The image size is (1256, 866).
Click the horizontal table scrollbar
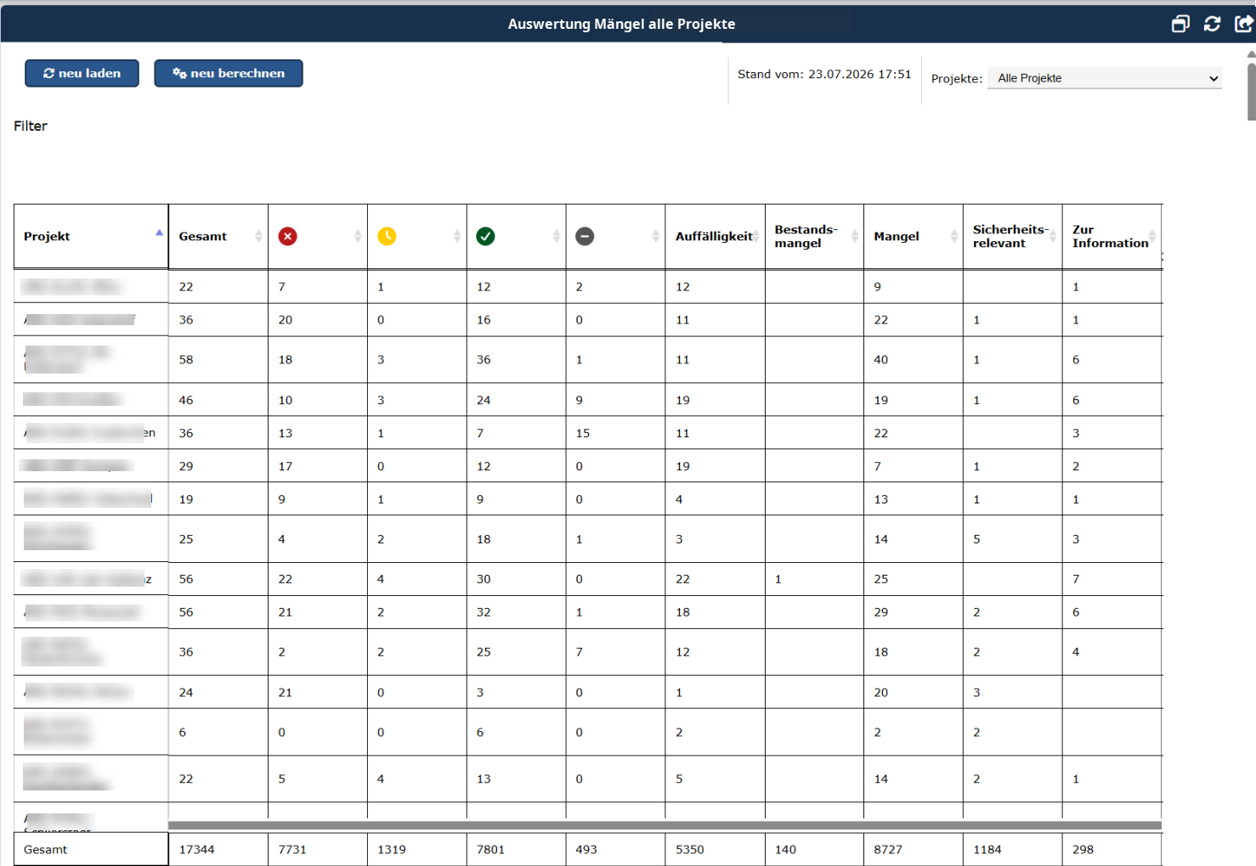(x=665, y=825)
